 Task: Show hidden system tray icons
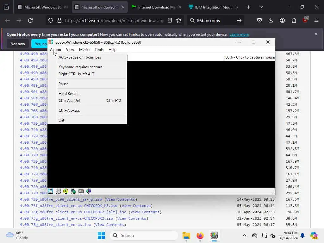click(x=245, y=235)
